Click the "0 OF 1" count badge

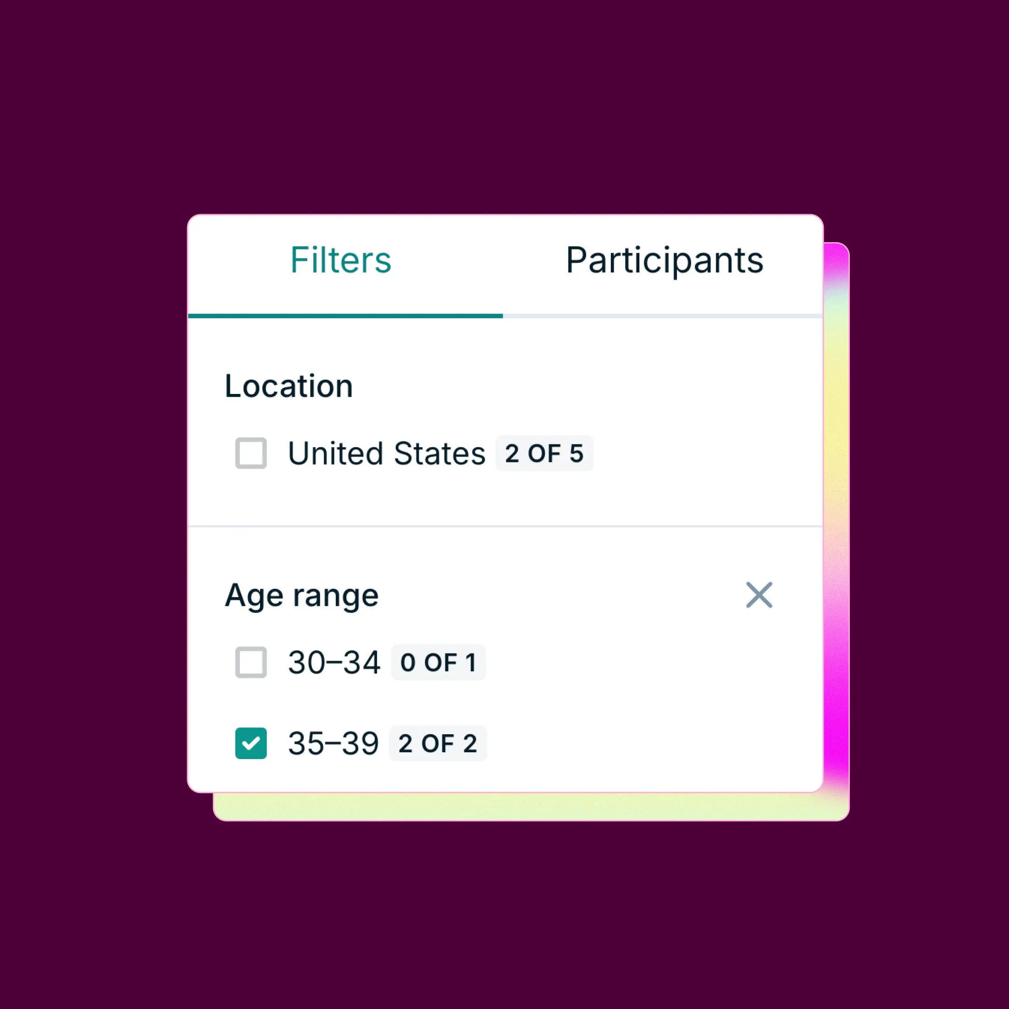[x=438, y=663]
